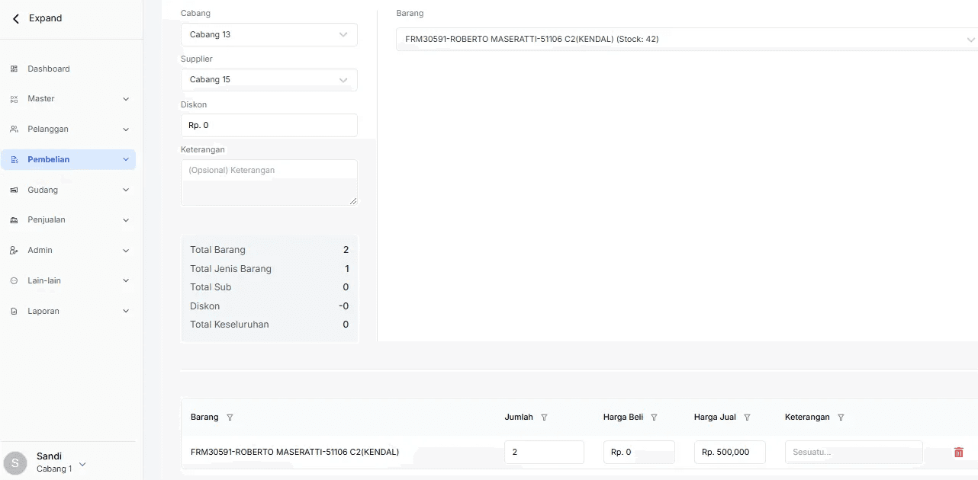Click the Harga Jual Rp. 500,000 field
Image resolution: width=978 pixels, height=480 pixels.
[730, 452]
